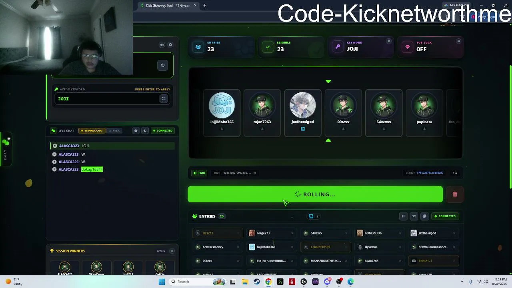This screenshot has height=288, width=512.
Task: Click the Kakarot10169 entry
Action: coord(326,247)
